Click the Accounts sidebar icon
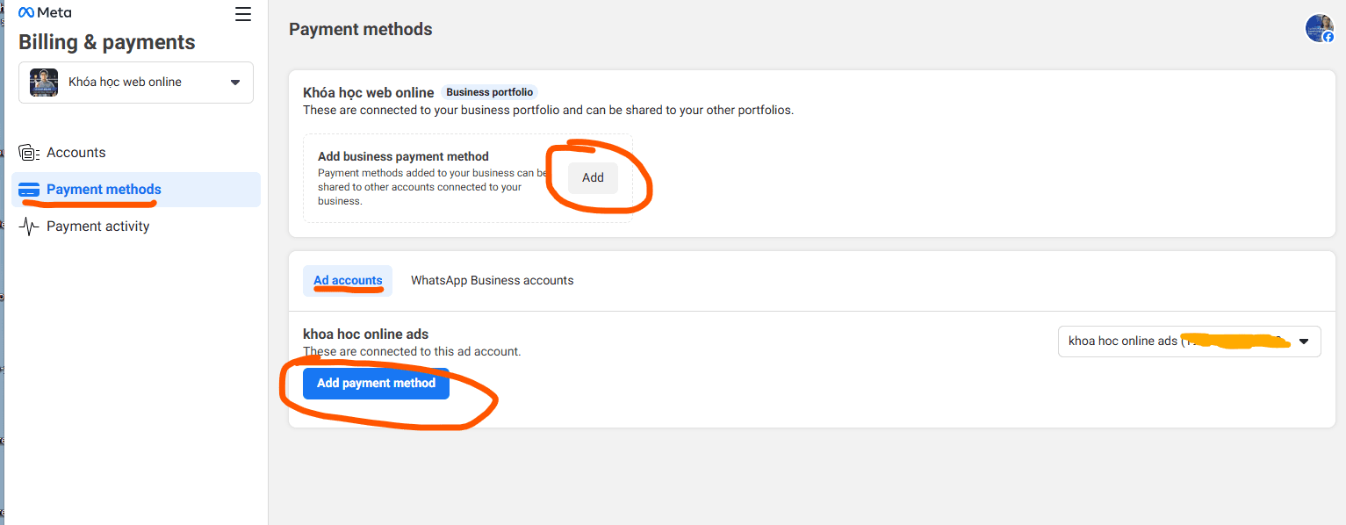1346x525 pixels. point(29,152)
